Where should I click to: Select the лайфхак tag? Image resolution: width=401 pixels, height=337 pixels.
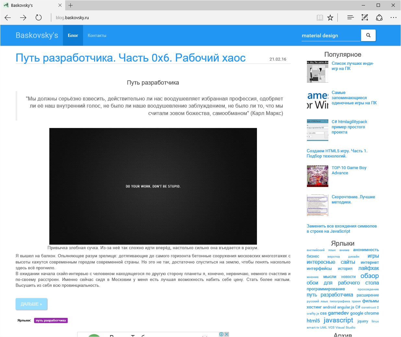pos(369,268)
